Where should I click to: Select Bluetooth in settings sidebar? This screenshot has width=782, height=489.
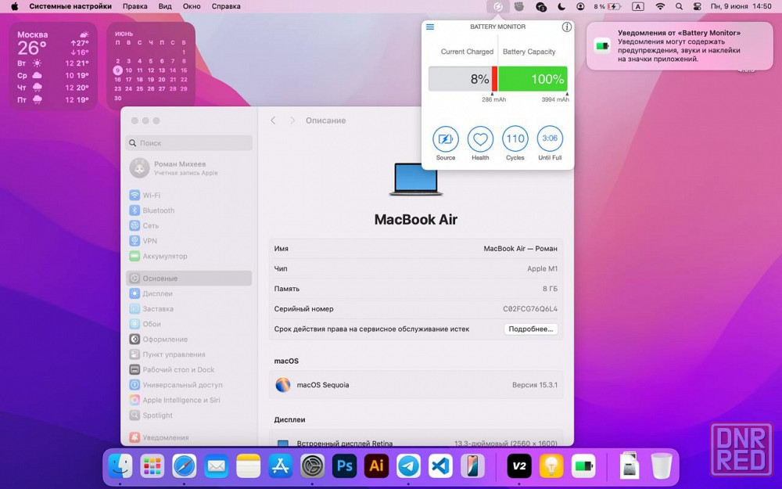(189, 210)
